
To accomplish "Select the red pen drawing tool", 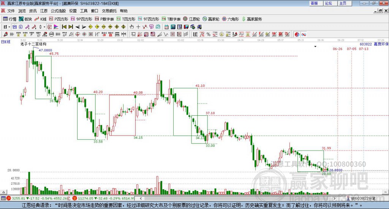I will [5, 34].
